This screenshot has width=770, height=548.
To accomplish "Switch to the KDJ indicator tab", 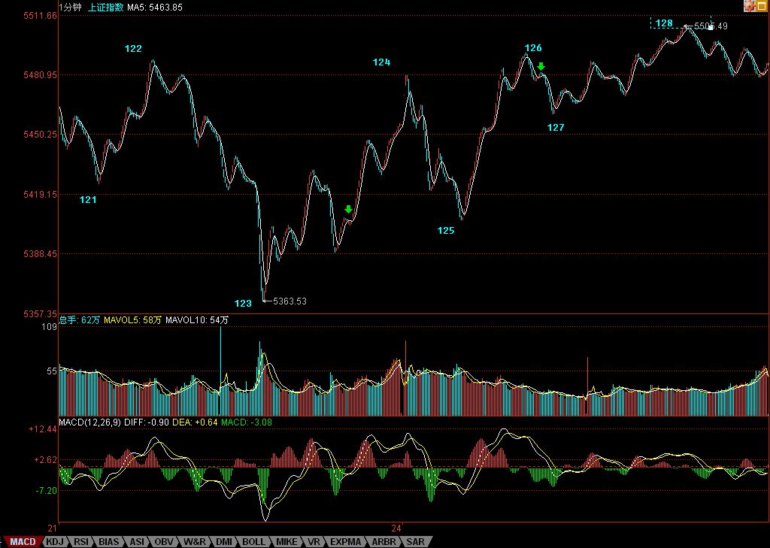I will click(x=56, y=541).
